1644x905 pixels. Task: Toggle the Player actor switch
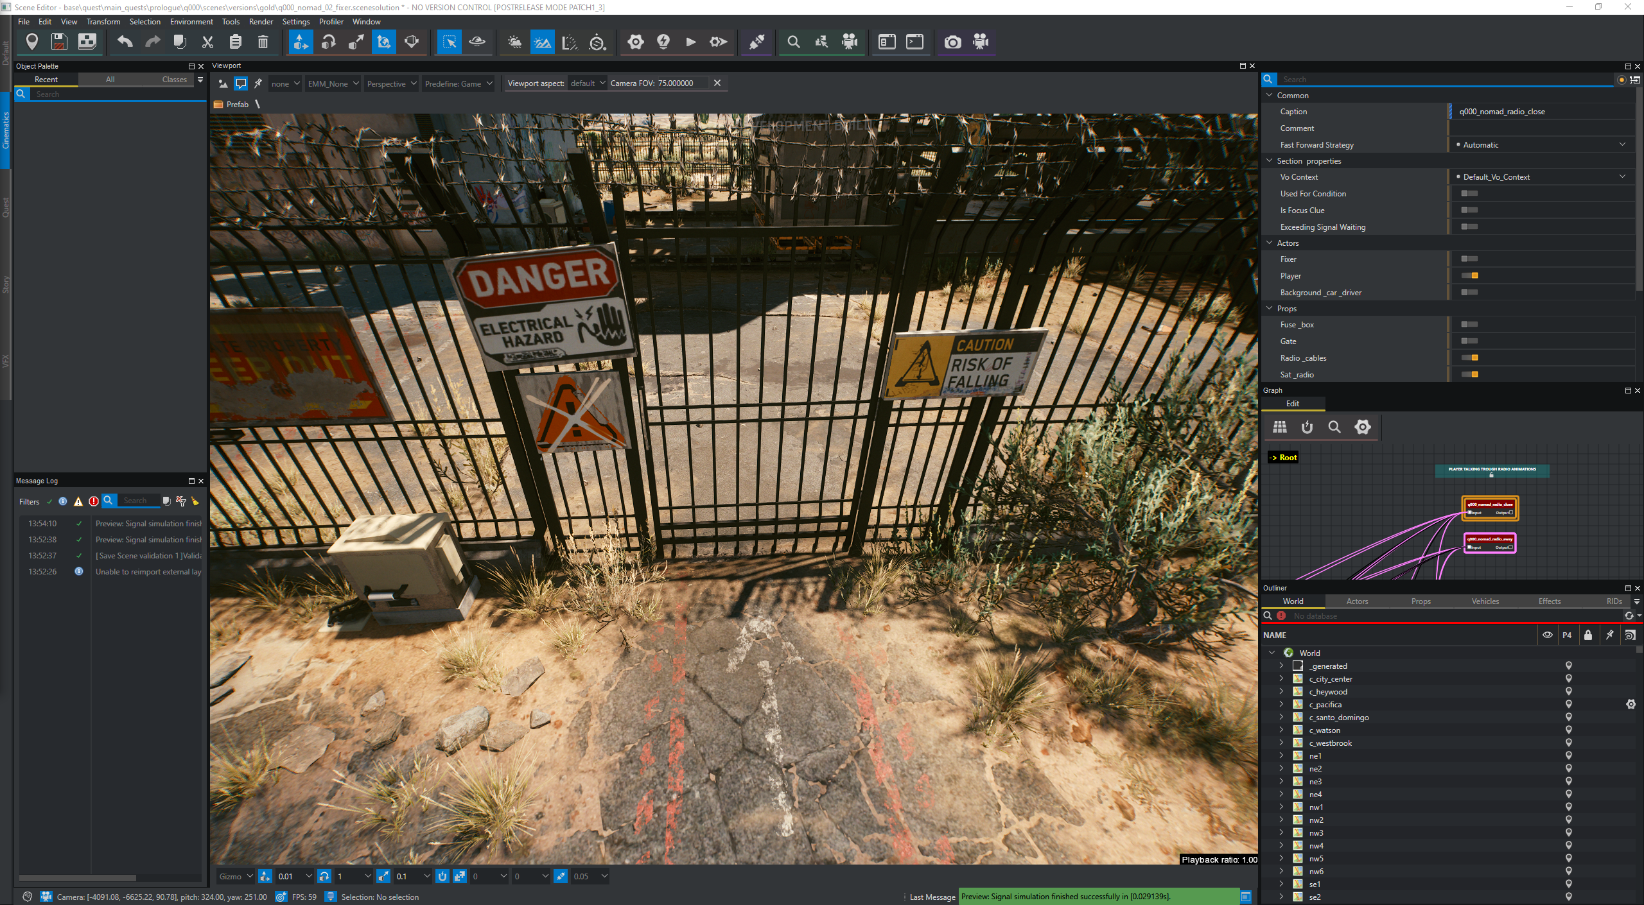1469,275
